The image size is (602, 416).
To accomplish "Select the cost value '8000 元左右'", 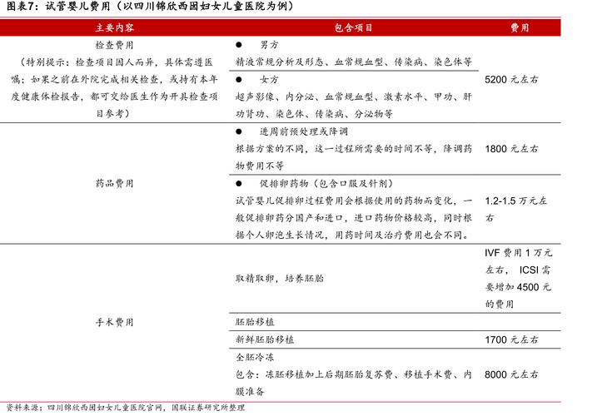I will 511,374.
